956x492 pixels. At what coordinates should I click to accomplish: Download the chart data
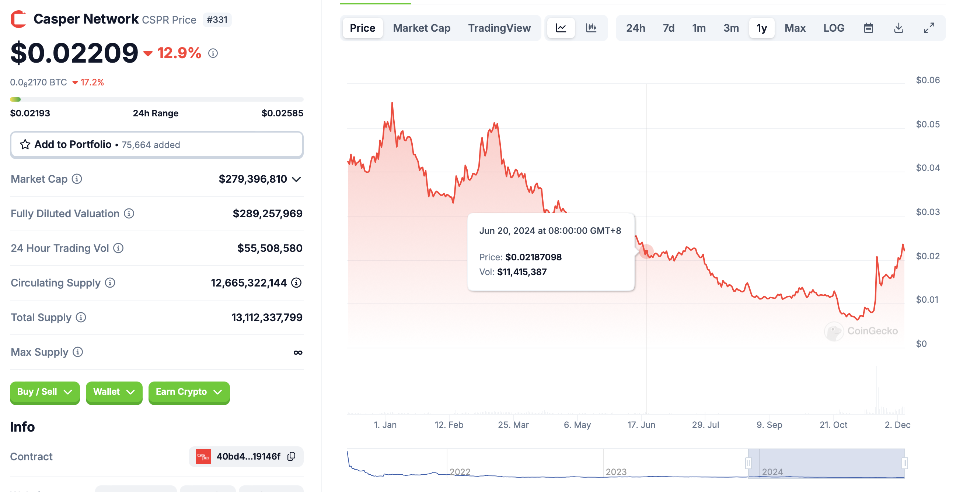coord(899,28)
